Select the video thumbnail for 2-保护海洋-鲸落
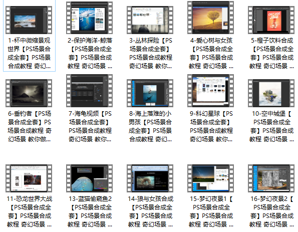 (x=89, y=18)
